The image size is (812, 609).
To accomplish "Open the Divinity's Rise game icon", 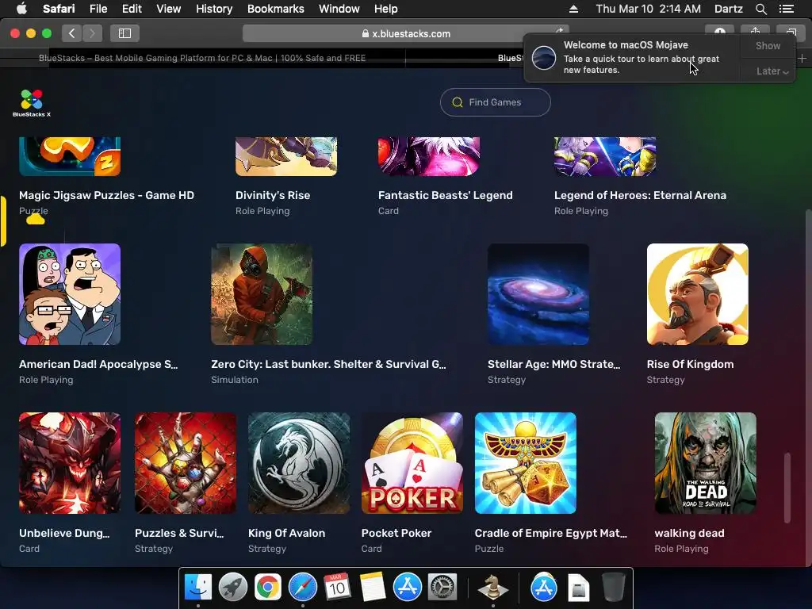I will tap(286, 156).
